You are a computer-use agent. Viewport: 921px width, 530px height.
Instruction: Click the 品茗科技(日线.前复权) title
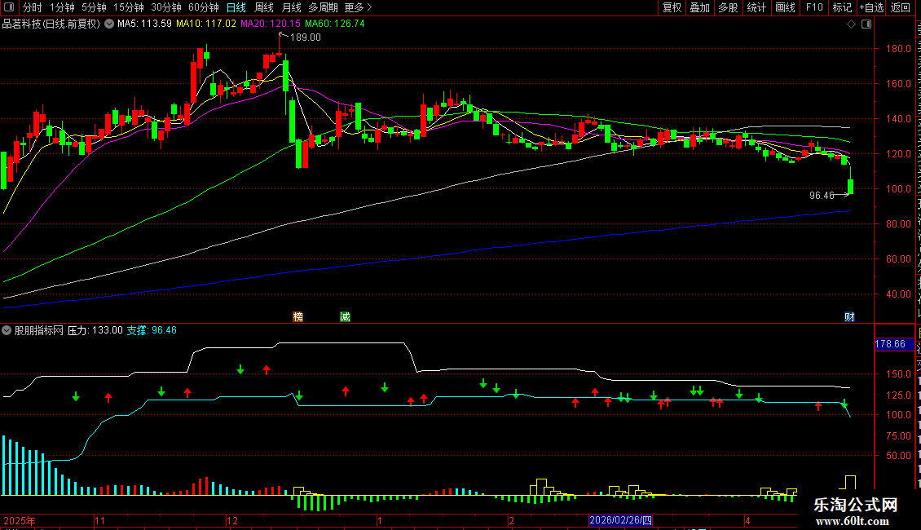(x=51, y=24)
